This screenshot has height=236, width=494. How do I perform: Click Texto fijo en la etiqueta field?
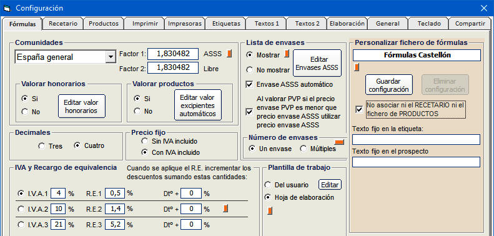tap(416, 139)
